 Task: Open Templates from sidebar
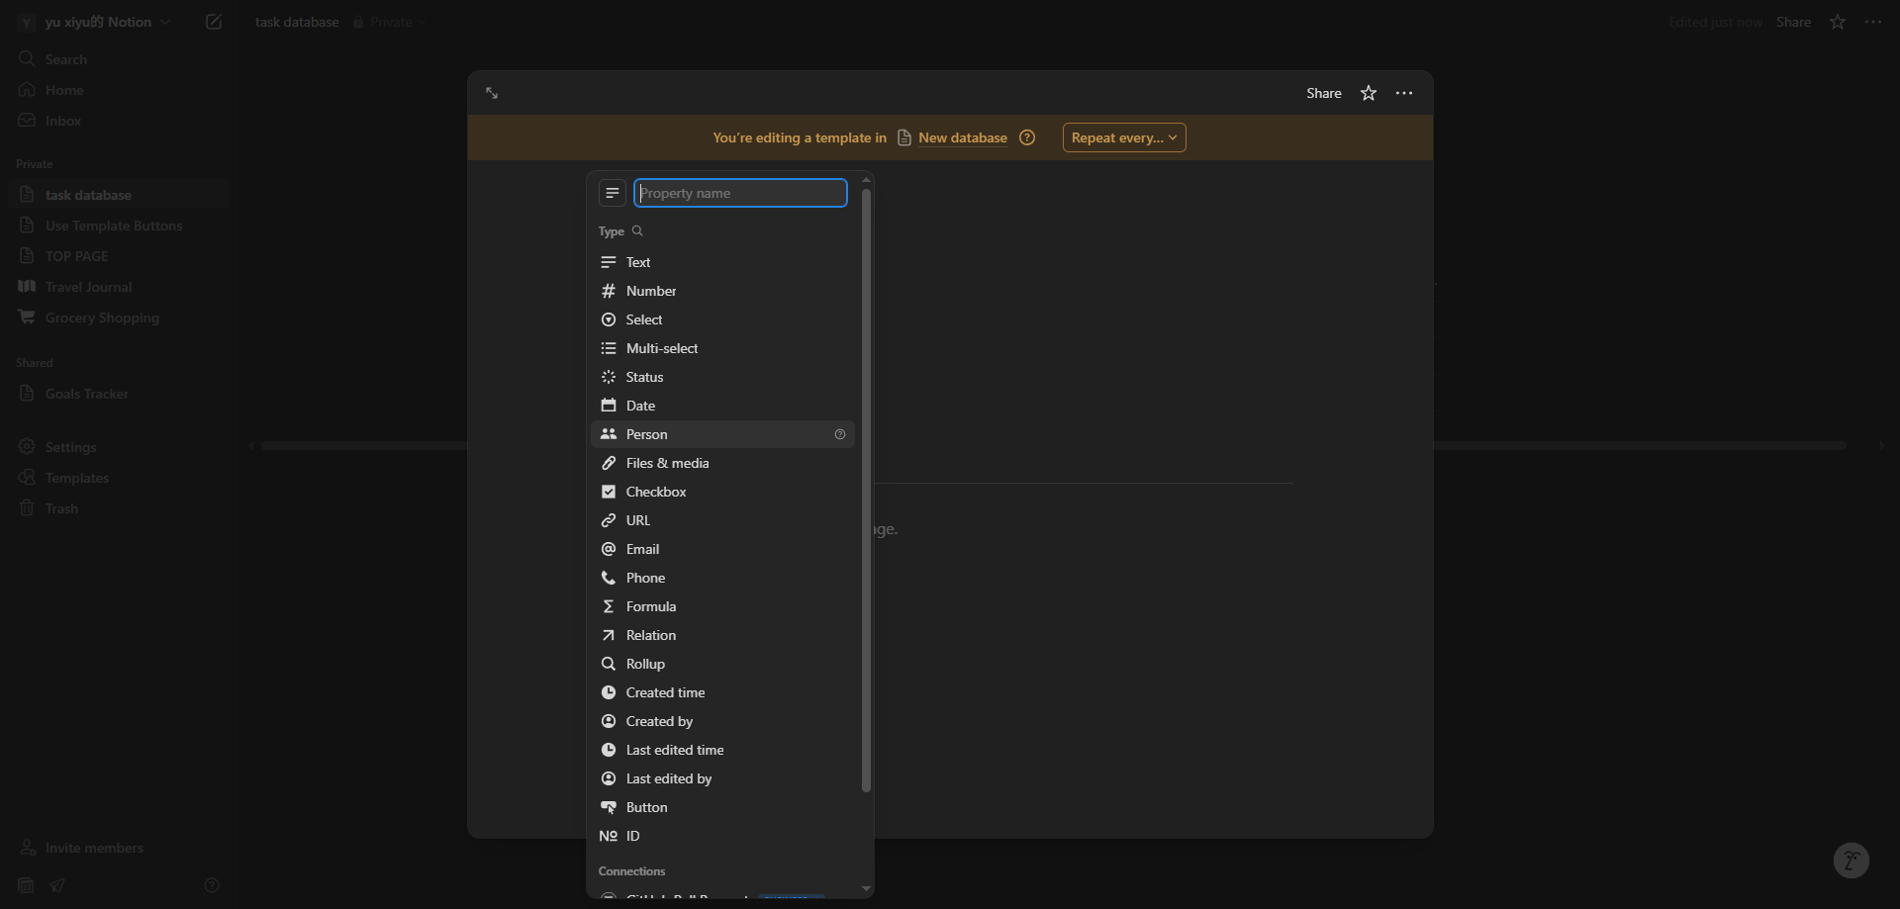(117, 478)
